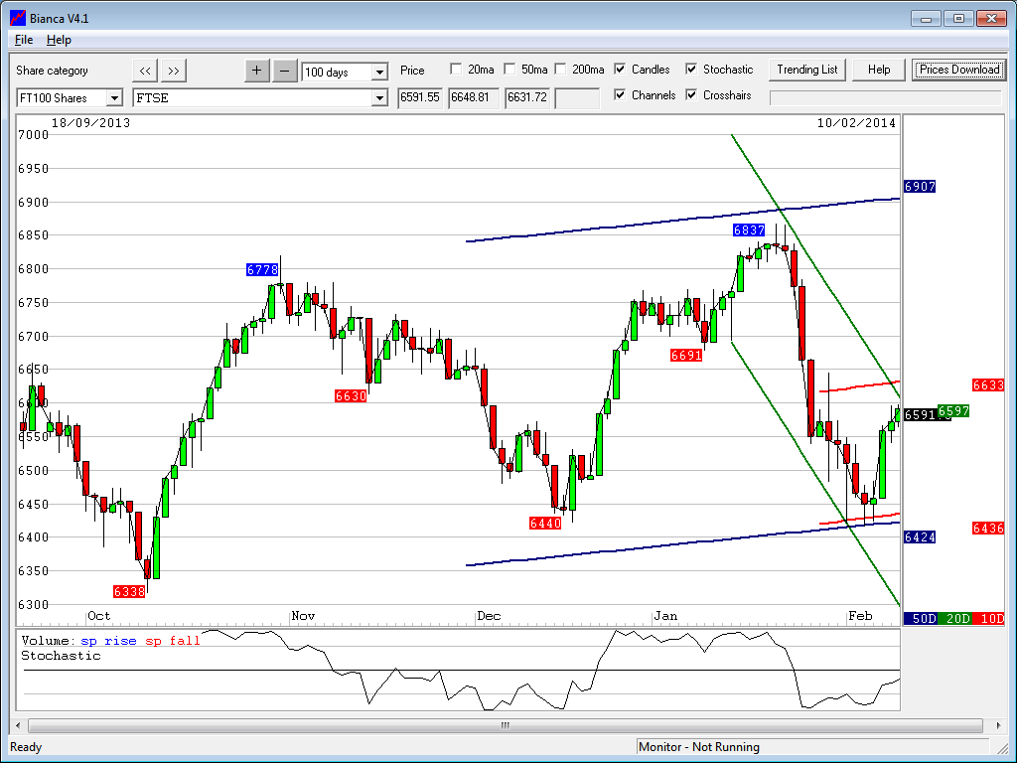Enable the 20ma moving average checkbox
Image resolution: width=1017 pixels, height=763 pixels.
pos(456,70)
